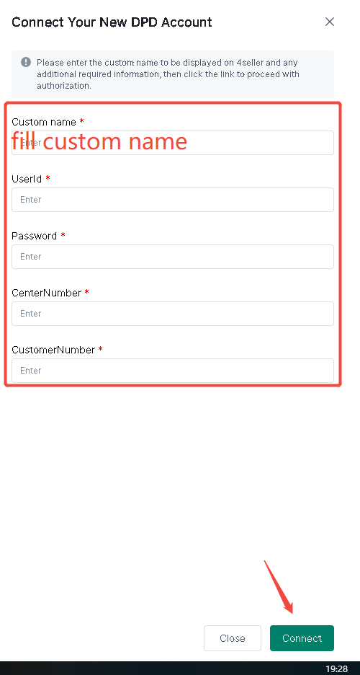
Task: Click the UserId label text
Action: pyautogui.click(x=27, y=179)
